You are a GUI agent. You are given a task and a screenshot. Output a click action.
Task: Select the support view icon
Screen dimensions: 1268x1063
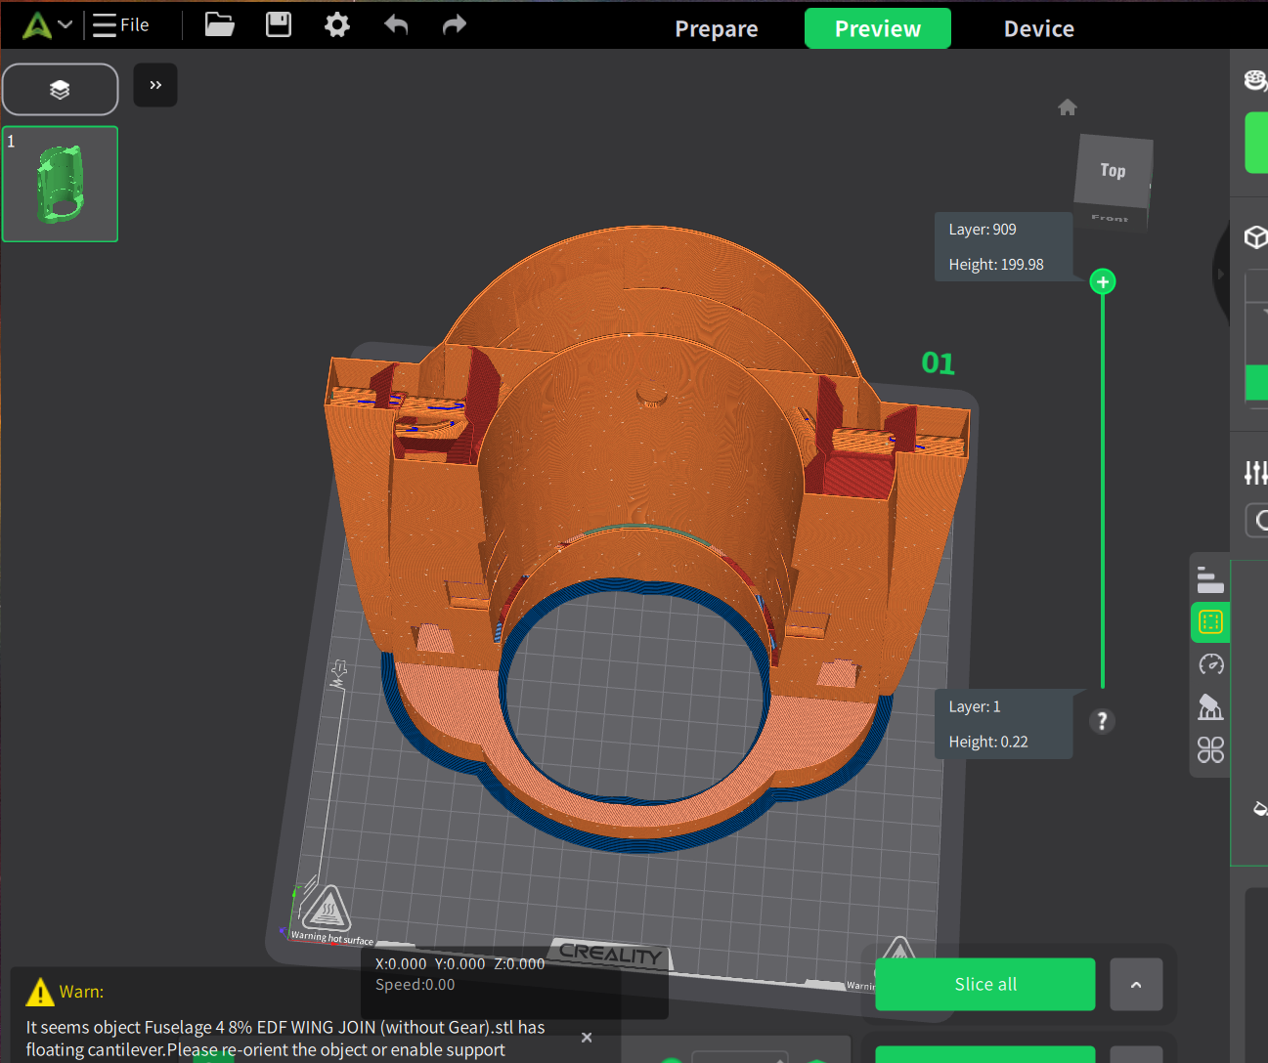[x=1210, y=706]
